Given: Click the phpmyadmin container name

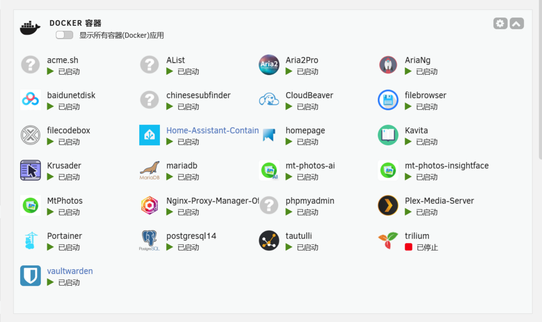Looking at the screenshot, I should tap(309, 201).
